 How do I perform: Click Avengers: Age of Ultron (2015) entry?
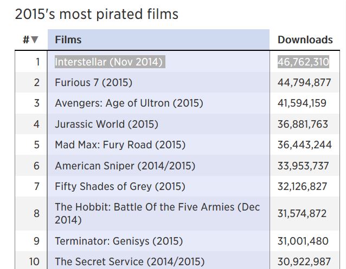129,103
